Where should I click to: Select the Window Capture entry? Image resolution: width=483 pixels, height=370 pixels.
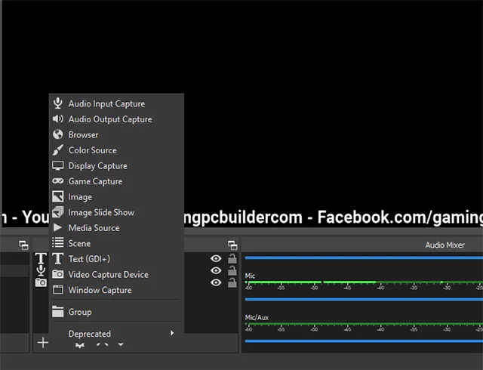pos(116,290)
